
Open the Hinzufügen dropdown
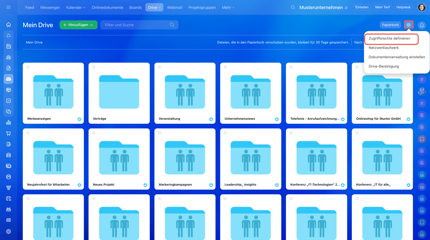coord(79,25)
